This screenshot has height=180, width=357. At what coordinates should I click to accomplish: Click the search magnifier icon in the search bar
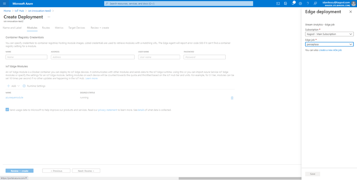click(x=107, y=4)
